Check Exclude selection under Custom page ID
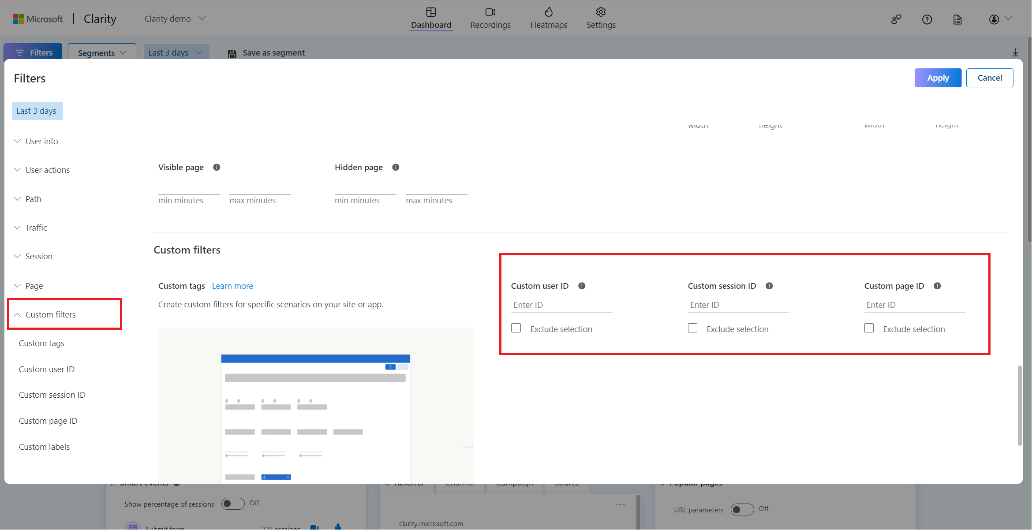 point(869,328)
